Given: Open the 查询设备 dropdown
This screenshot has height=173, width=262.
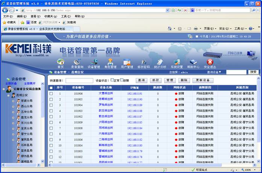Looking at the screenshot, I should [214, 72].
